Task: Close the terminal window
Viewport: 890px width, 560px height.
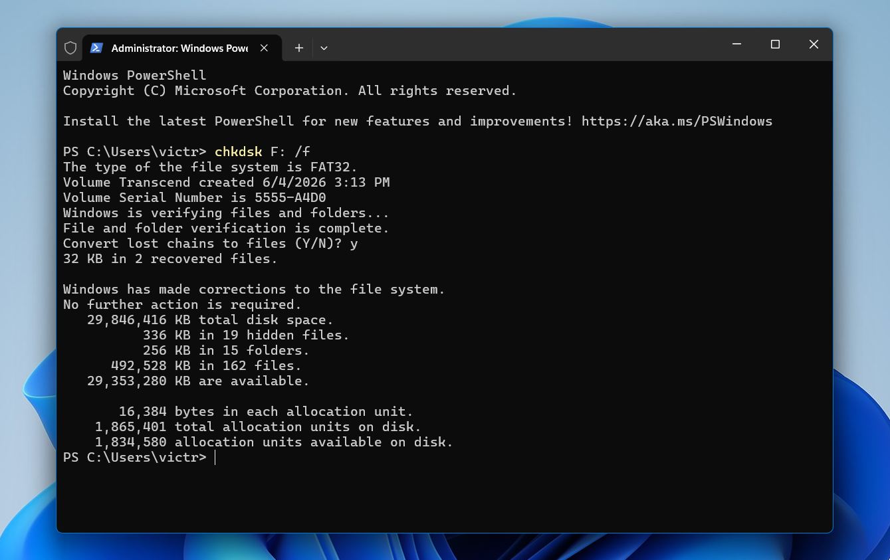Action: (814, 45)
